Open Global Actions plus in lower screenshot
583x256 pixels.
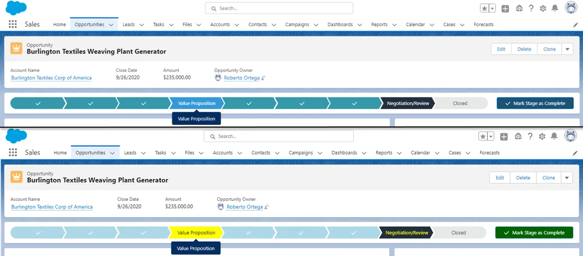click(x=504, y=137)
